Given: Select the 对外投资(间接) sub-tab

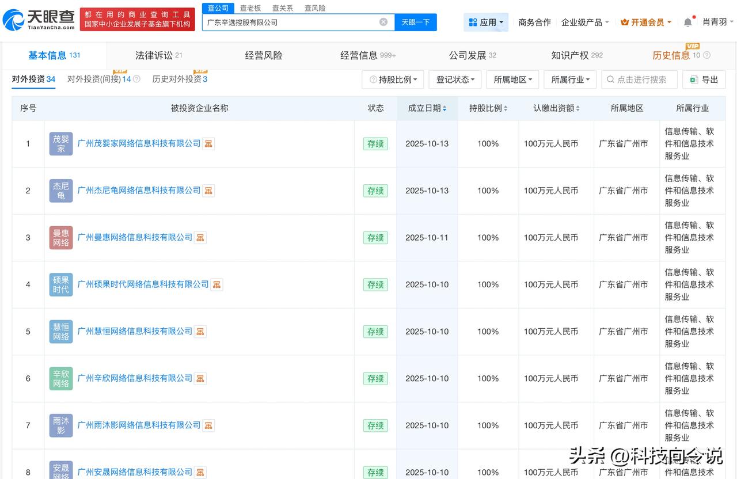Looking at the screenshot, I should tap(99, 79).
